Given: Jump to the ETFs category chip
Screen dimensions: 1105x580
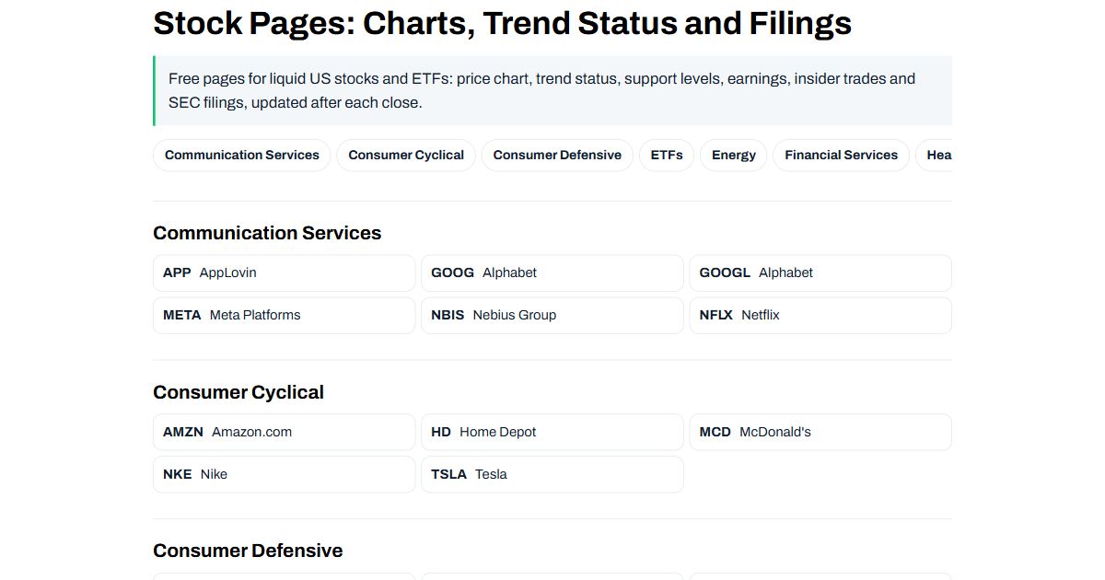Looking at the screenshot, I should 667,156.
